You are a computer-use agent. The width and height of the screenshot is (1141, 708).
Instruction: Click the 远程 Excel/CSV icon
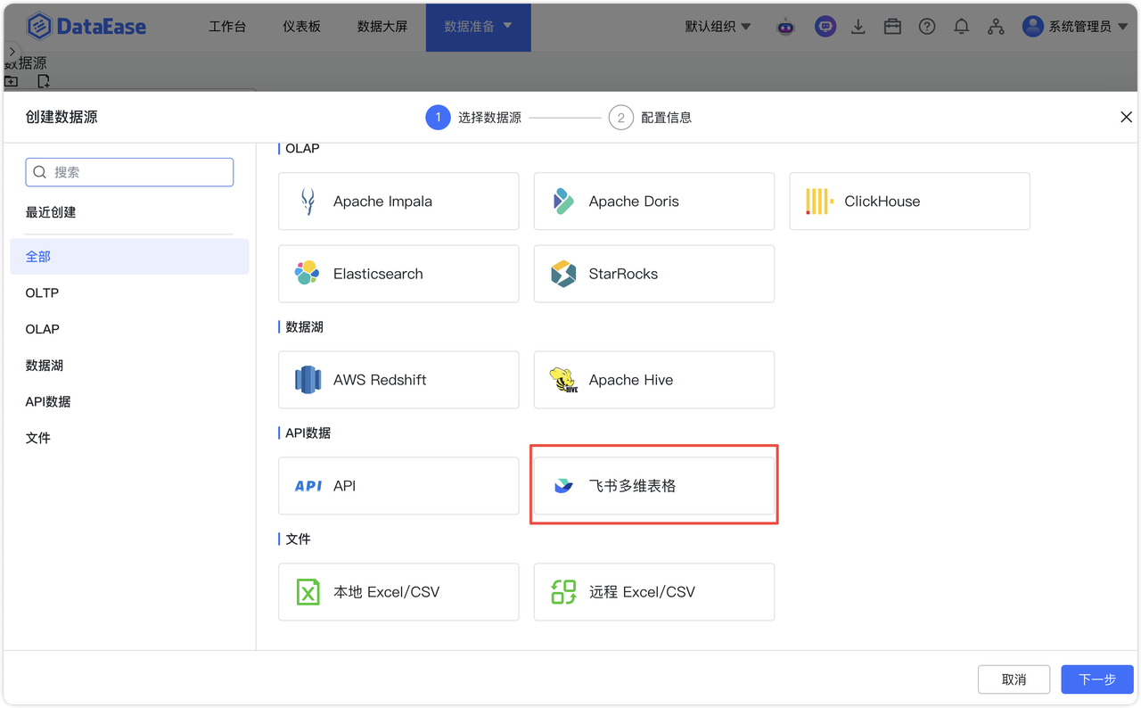[563, 592]
